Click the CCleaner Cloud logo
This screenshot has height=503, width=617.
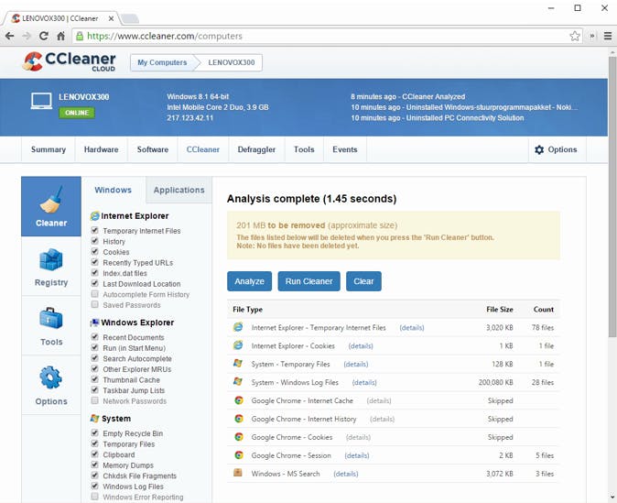pyautogui.click(x=71, y=62)
